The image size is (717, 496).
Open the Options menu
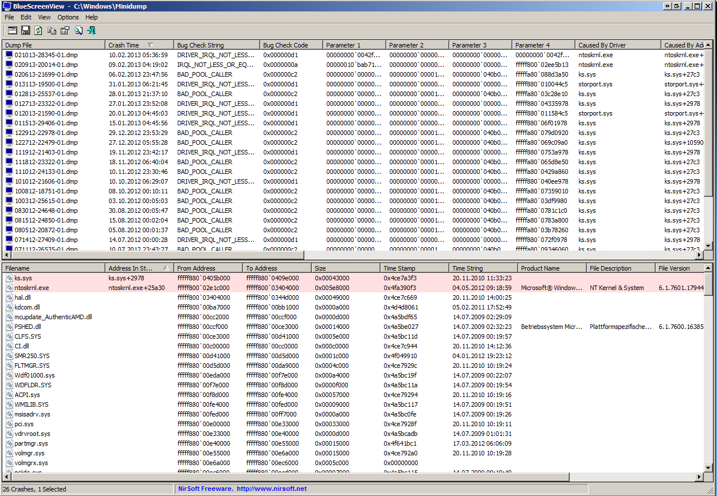68,17
